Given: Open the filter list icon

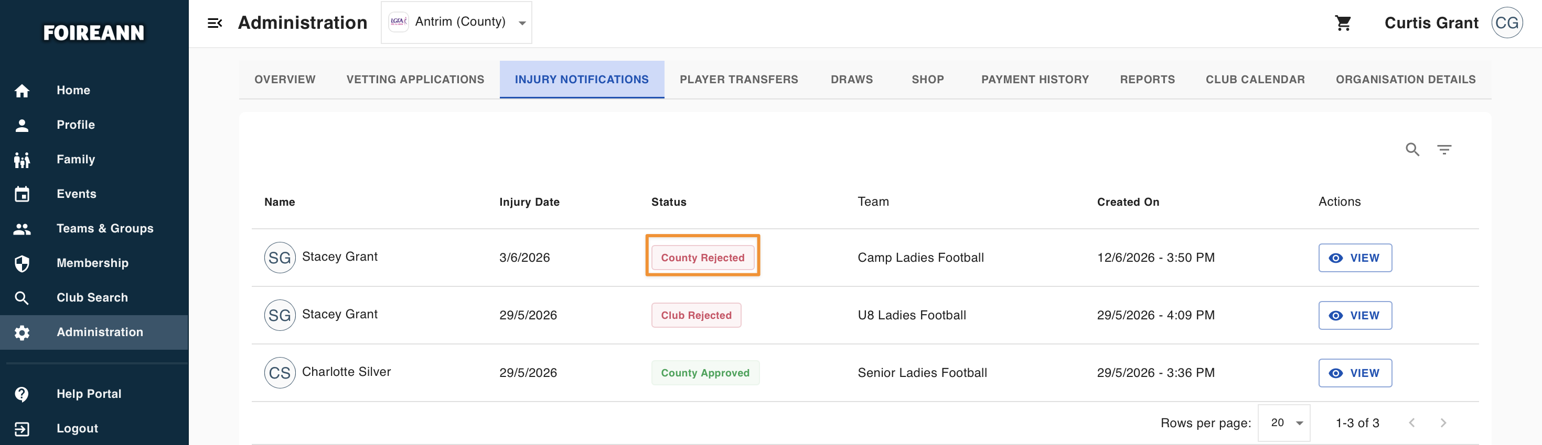Looking at the screenshot, I should pyautogui.click(x=1444, y=149).
